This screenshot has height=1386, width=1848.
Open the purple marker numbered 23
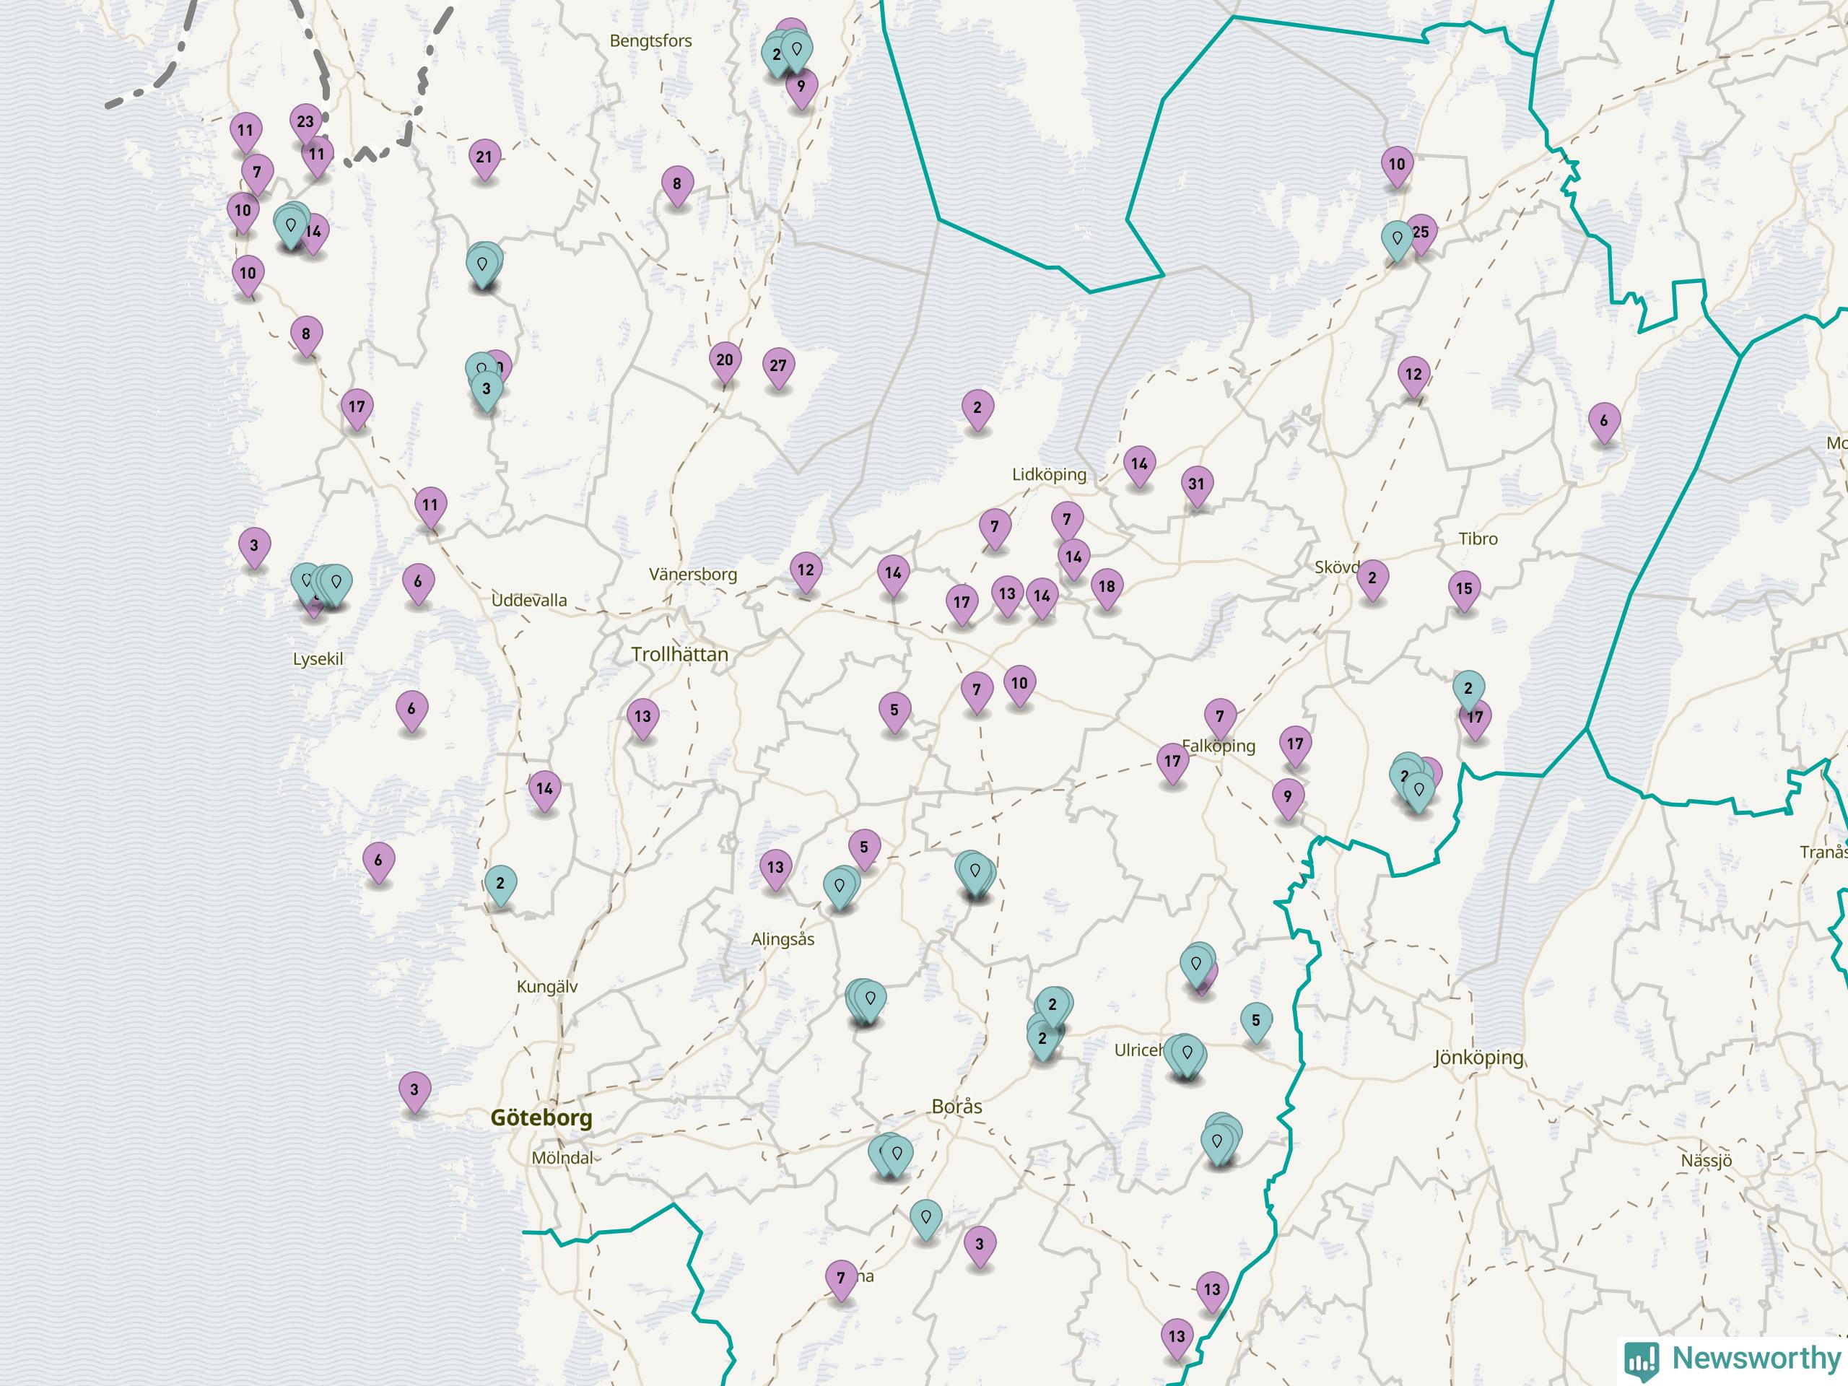pos(306,123)
